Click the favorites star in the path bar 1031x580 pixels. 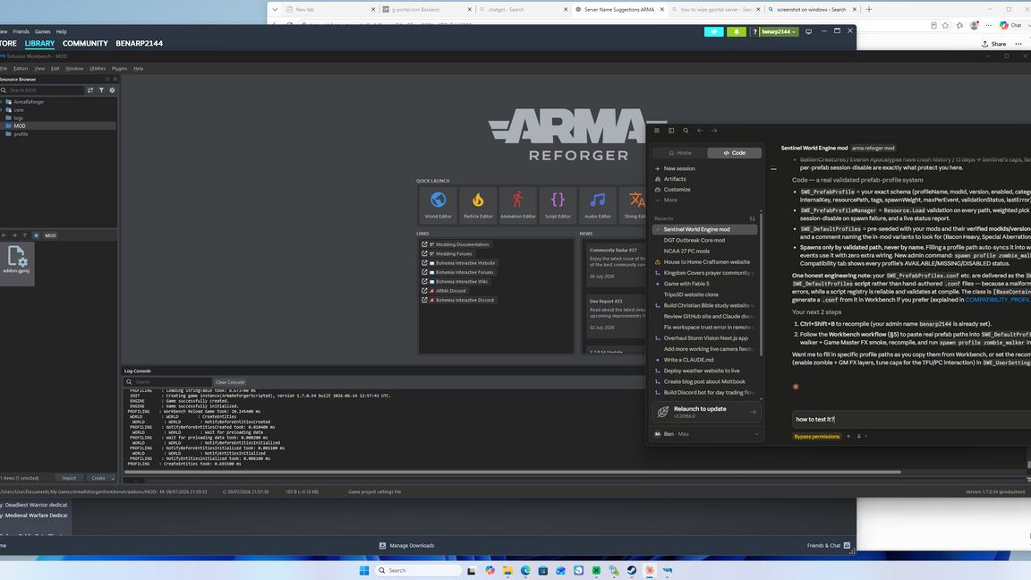click(x=36, y=235)
